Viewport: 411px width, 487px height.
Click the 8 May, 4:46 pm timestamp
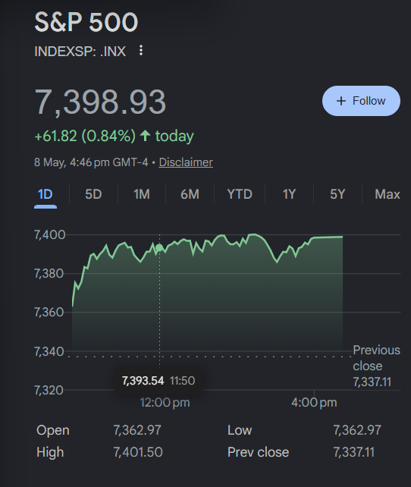tap(91, 162)
